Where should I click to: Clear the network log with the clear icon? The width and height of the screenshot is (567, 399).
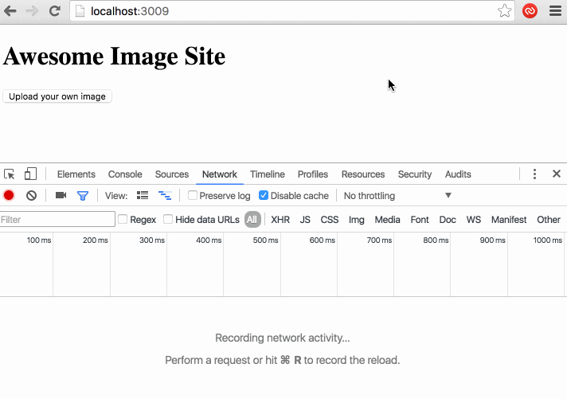click(31, 196)
